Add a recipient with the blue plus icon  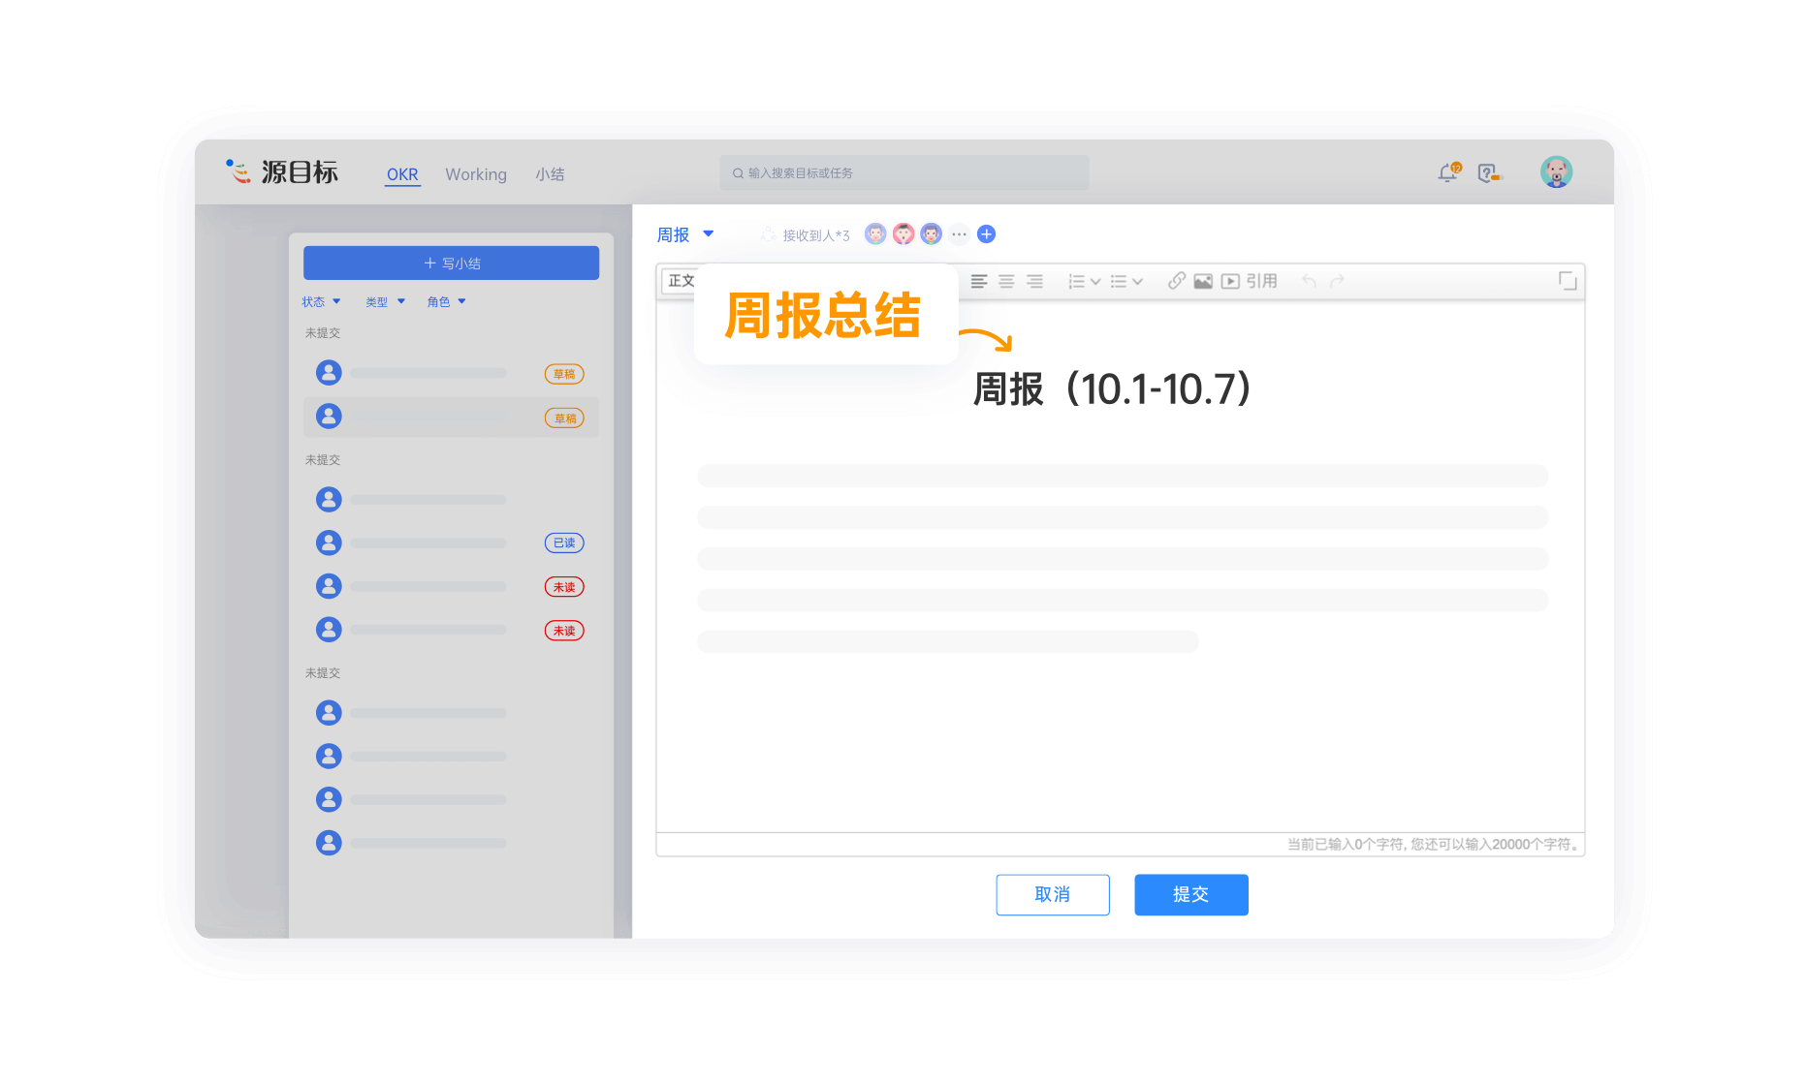[x=986, y=234]
